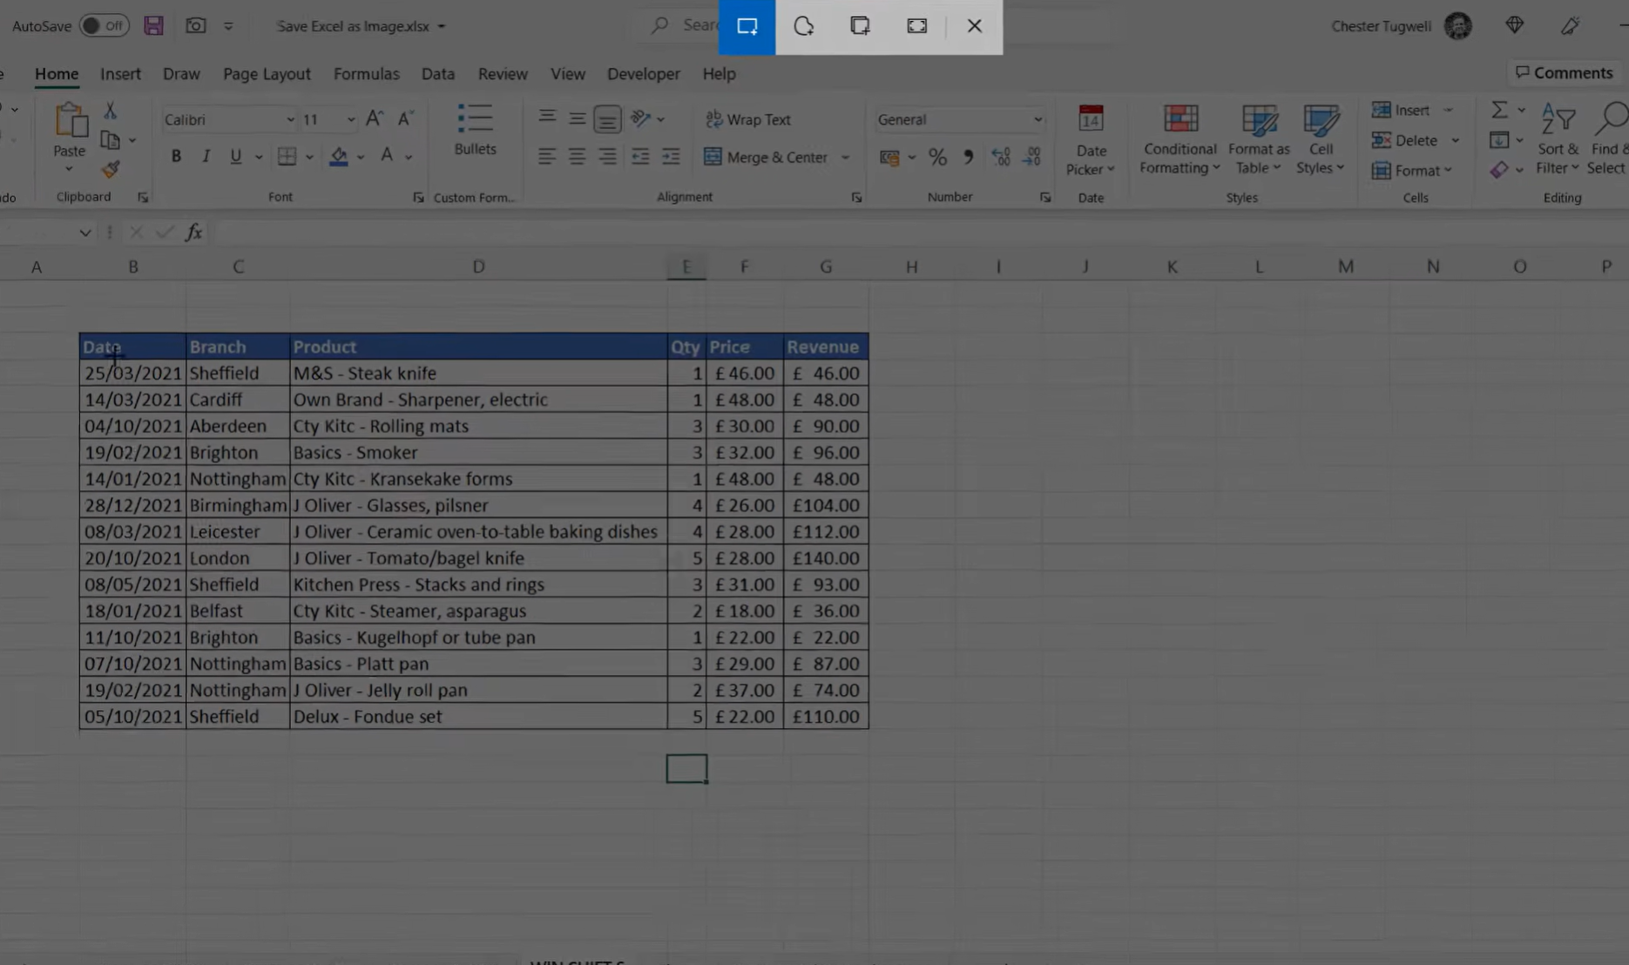Click the diamond premium icon
Viewport: 1629px width, 965px height.
click(1515, 26)
